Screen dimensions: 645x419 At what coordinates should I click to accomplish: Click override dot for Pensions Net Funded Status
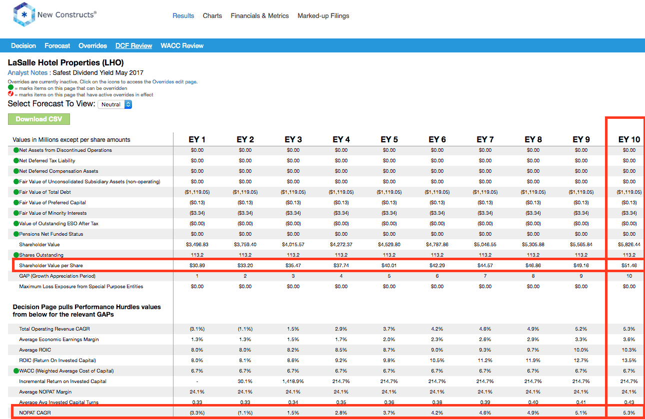(x=16, y=234)
